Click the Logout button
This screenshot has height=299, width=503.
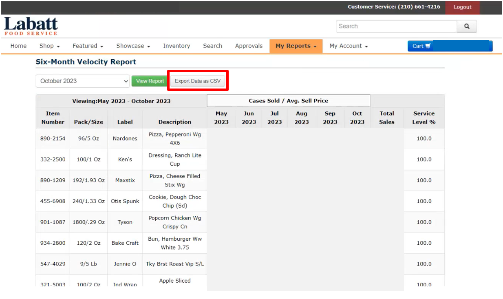coord(463,7)
